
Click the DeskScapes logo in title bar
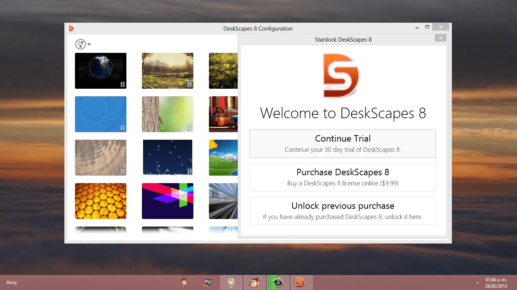(71, 28)
